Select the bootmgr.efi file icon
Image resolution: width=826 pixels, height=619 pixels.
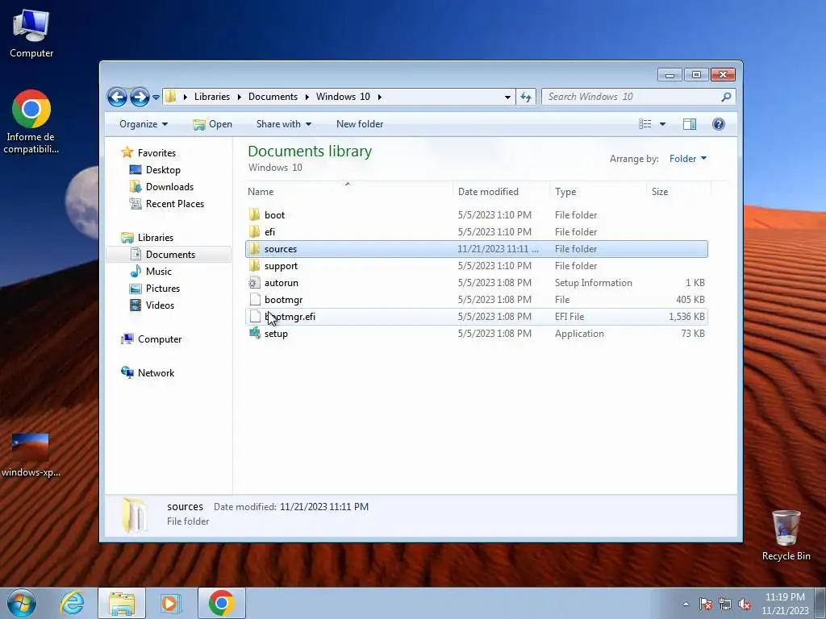[254, 316]
